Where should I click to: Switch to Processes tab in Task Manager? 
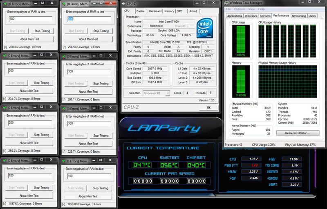pyautogui.click(x=251, y=16)
